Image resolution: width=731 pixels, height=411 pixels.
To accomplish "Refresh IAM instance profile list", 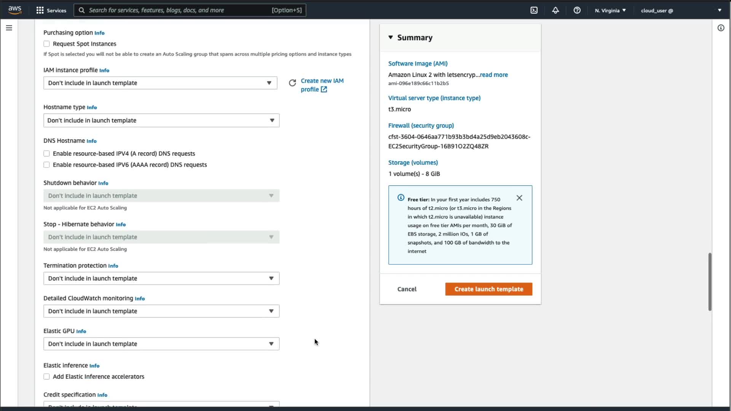I will tap(292, 83).
